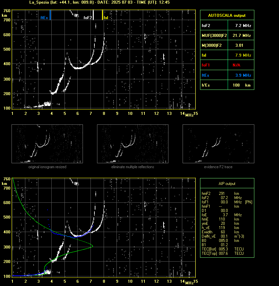Click the 'eliminate multiple reflections' thumbnail

coord(133,144)
